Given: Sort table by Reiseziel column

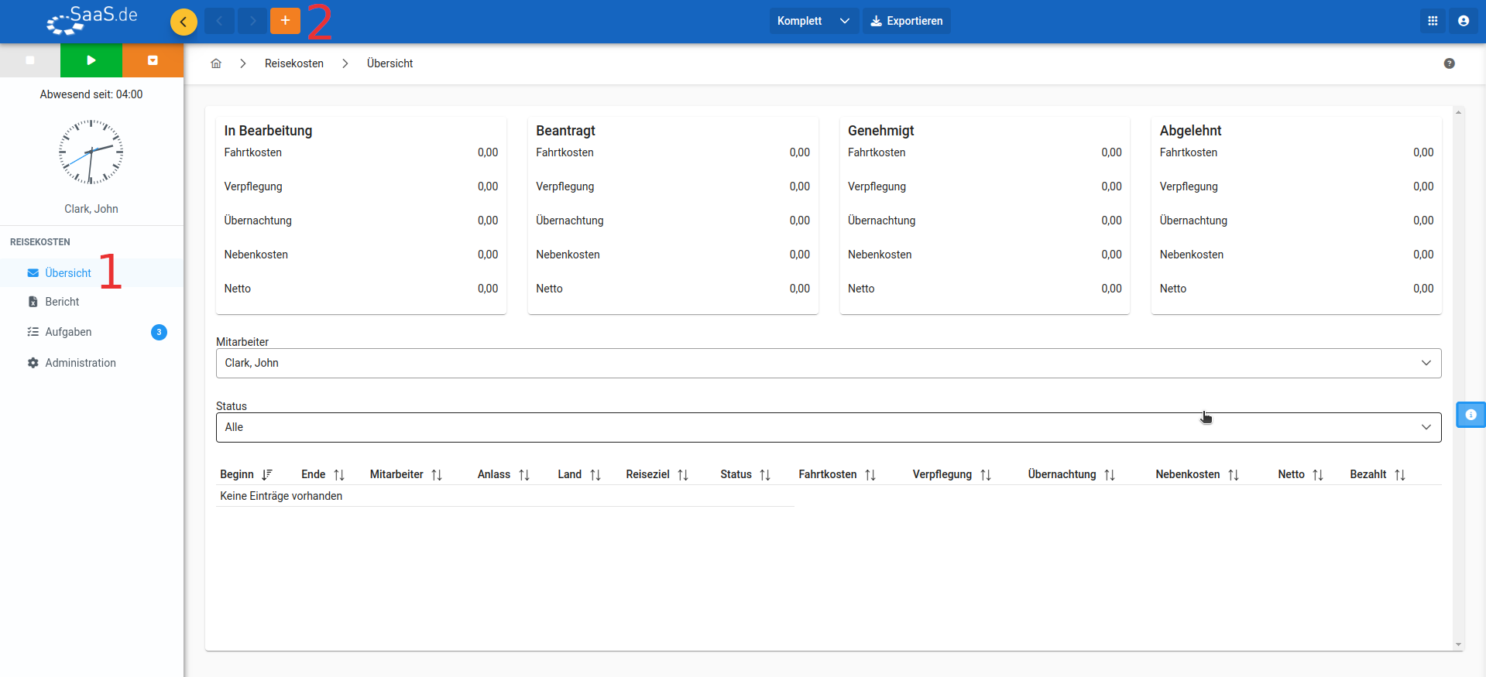Looking at the screenshot, I should pos(657,474).
